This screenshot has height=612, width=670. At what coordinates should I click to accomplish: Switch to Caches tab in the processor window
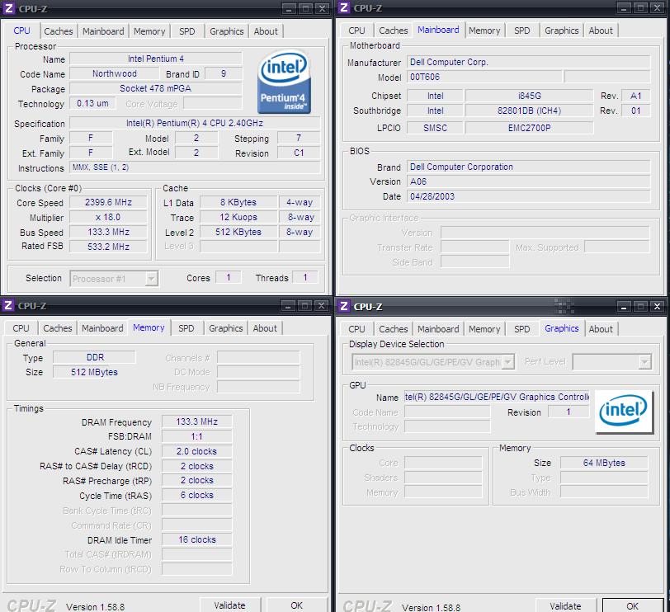pos(58,31)
